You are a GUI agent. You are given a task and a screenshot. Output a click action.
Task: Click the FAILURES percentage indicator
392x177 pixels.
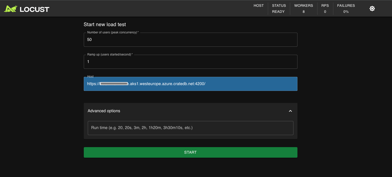[346, 12]
